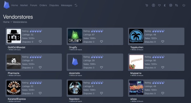191x103 pixels.
Task: Click the Vendorstores page heading
Action: click(x=18, y=17)
